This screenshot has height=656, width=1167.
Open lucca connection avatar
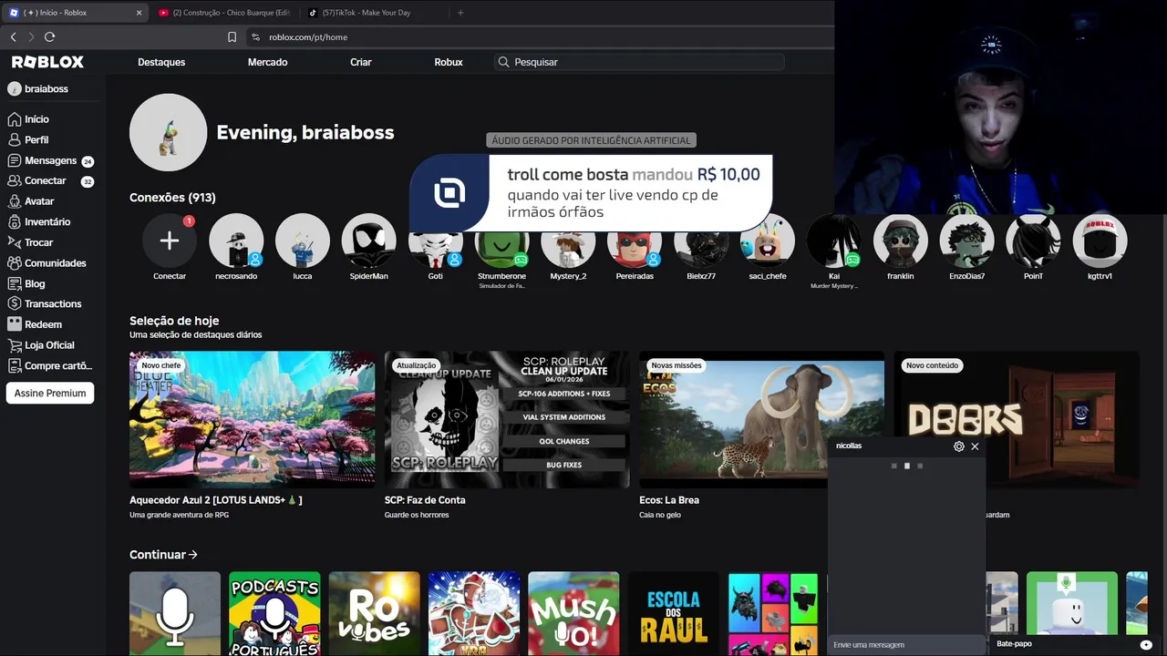tap(303, 241)
